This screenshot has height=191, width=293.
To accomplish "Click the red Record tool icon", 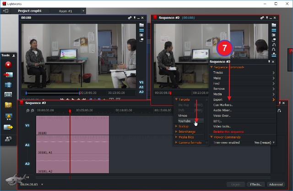I will 8,64.
